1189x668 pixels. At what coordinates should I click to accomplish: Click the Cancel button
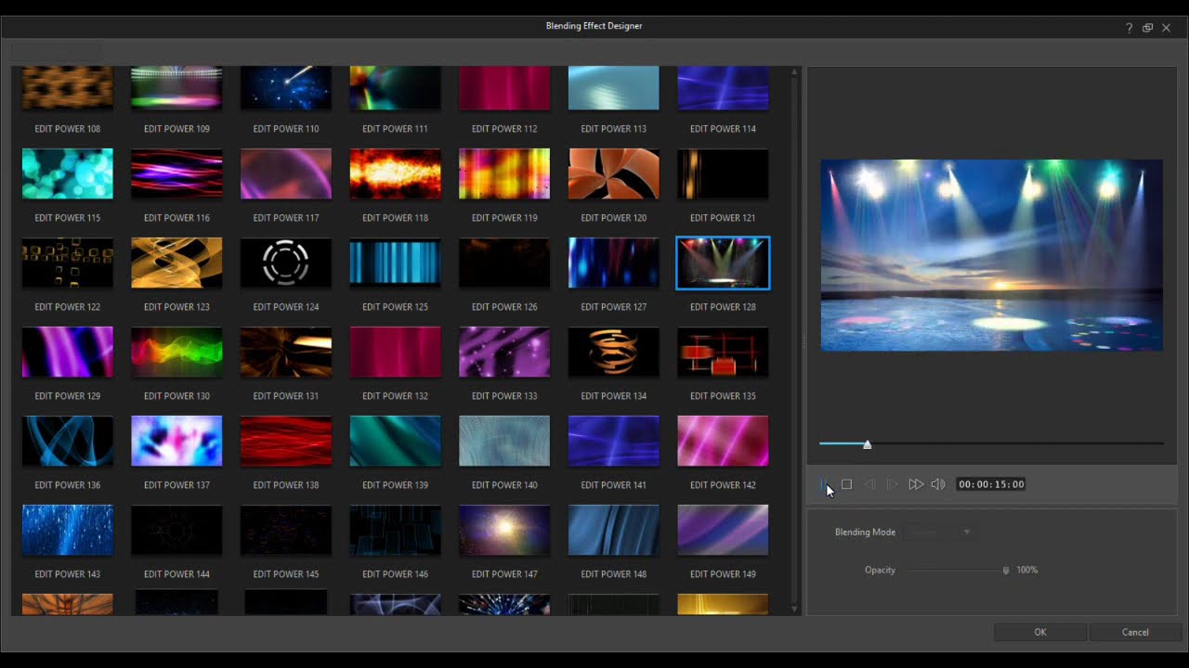coord(1135,633)
